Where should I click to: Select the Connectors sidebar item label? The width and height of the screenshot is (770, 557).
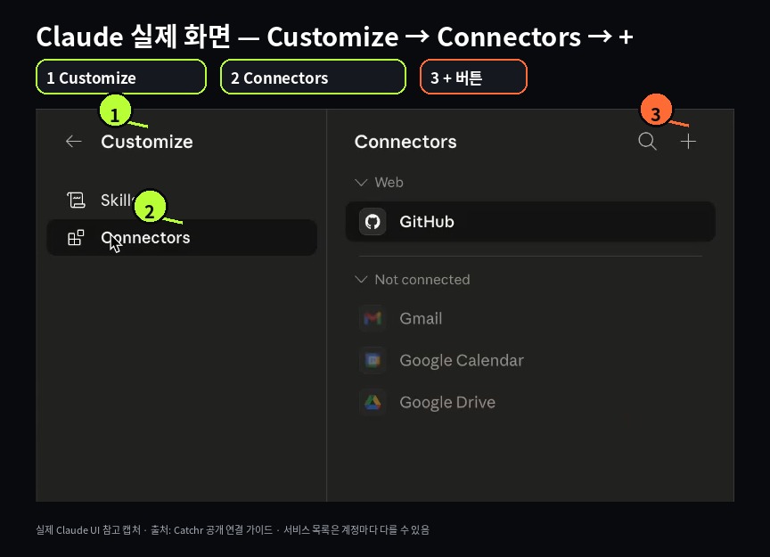(x=145, y=238)
